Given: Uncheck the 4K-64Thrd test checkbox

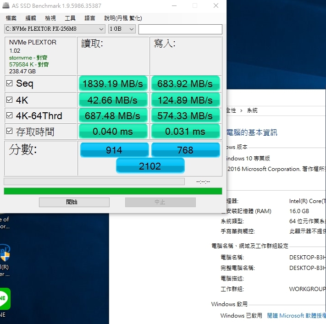Looking at the screenshot, I should (9, 115).
